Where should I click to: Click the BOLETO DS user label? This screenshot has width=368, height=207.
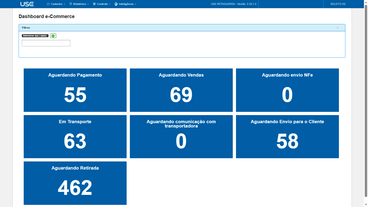[338, 4]
